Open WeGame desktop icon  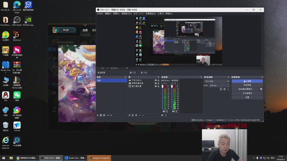(17, 36)
